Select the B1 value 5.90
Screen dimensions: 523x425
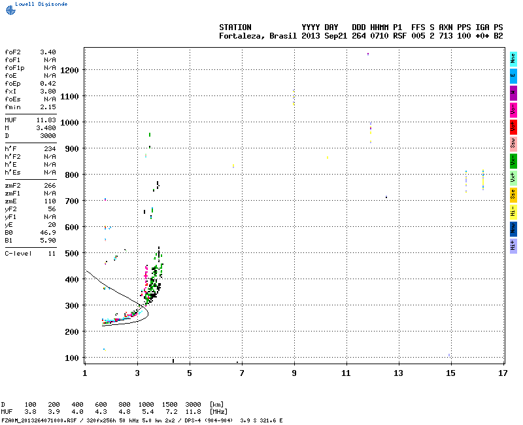(x=48, y=241)
